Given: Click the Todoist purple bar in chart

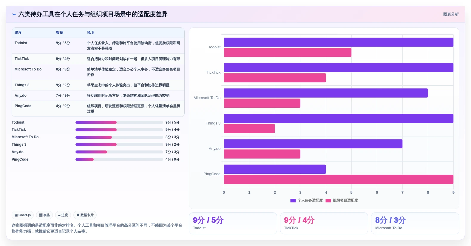Looking at the screenshot, I should point(339,42).
